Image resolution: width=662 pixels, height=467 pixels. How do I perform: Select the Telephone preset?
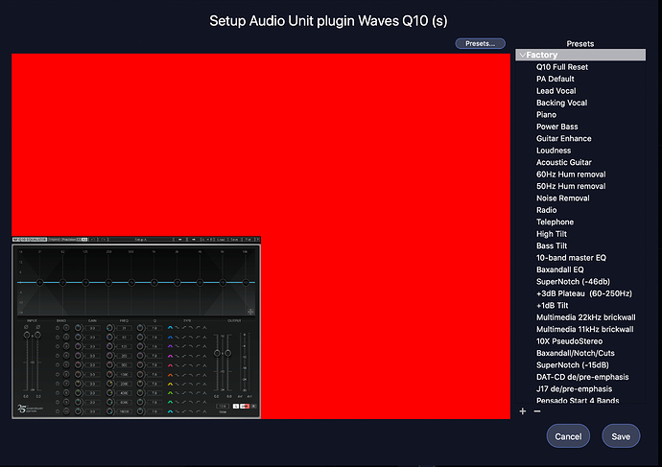pos(555,222)
